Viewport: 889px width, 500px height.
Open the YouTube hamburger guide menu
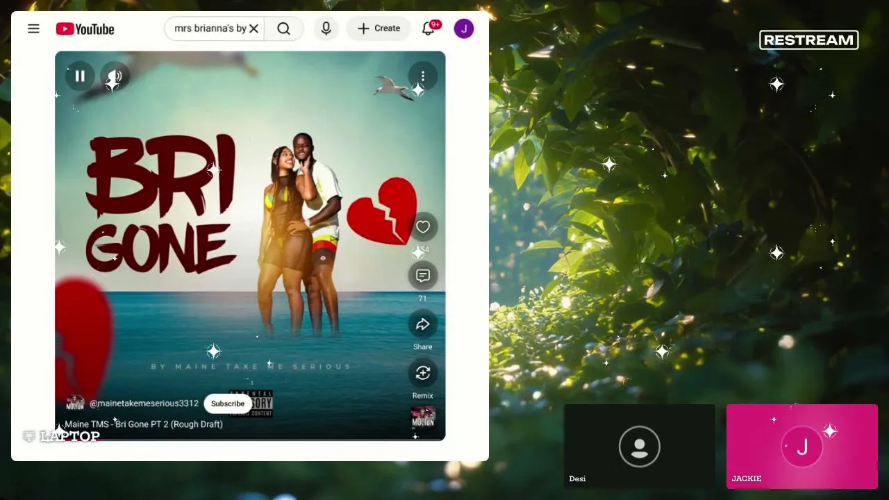coord(33,28)
